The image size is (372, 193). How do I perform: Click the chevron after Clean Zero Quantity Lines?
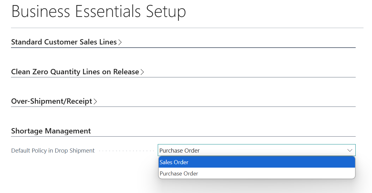pyautogui.click(x=142, y=72)
